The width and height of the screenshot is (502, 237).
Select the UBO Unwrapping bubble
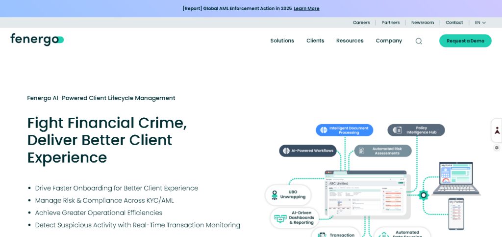[x=288, y=195]
